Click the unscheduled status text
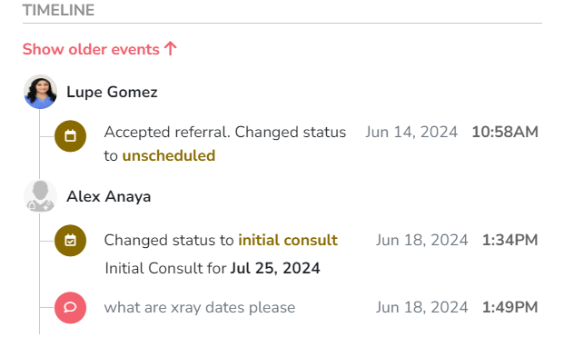 click(x=169, y=155)
